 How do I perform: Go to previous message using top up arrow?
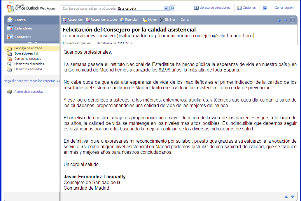(279, 20)
